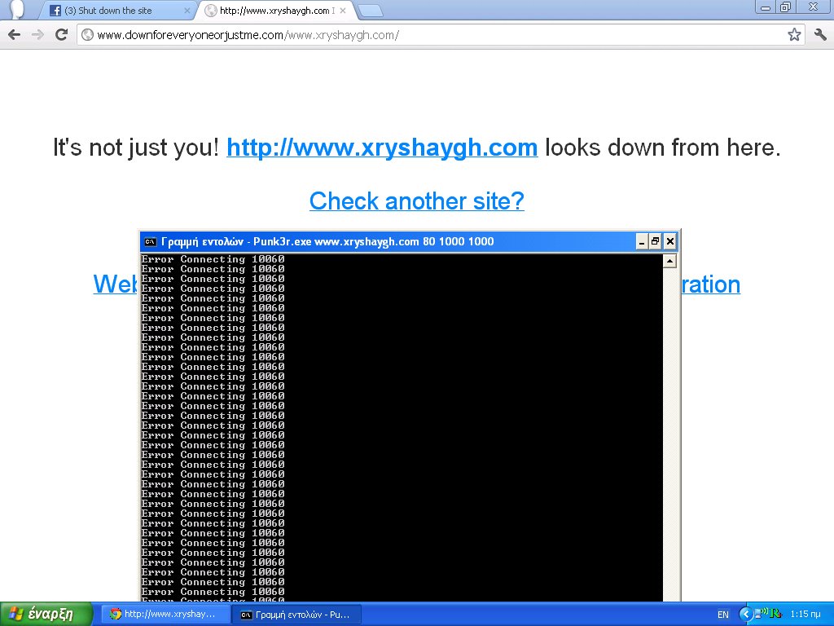Click the first 'Error Connecting 10060' line

[x=213, y=259]
